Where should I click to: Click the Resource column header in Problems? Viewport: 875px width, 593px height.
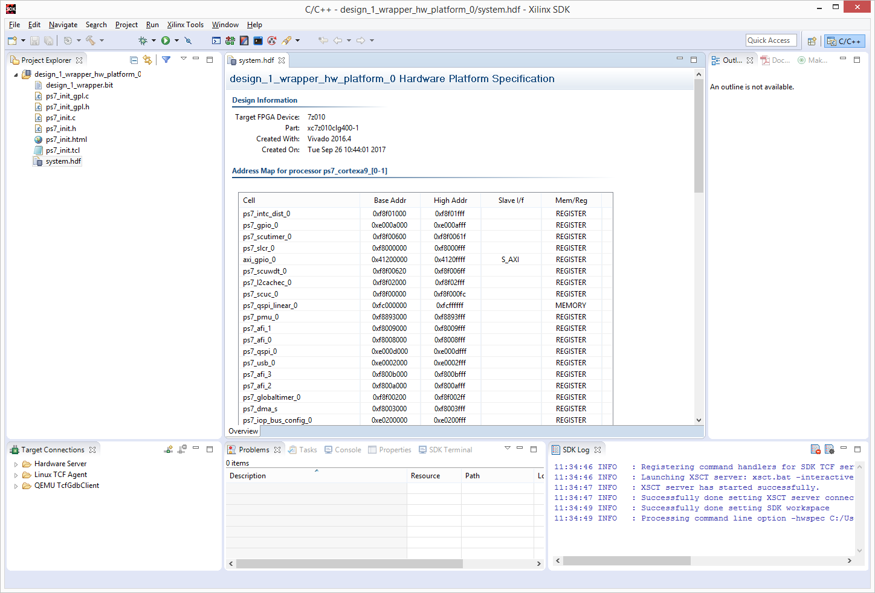click(x=434, y=476)
